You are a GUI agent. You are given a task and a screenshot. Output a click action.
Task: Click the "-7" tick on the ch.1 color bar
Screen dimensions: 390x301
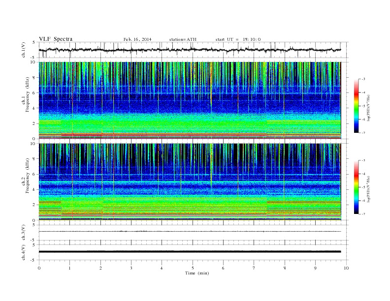[x=363, y=133]
